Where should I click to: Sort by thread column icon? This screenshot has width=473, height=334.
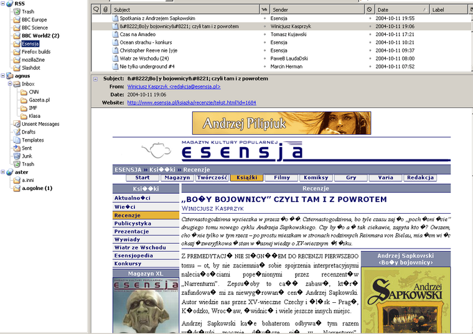[96, 9]
